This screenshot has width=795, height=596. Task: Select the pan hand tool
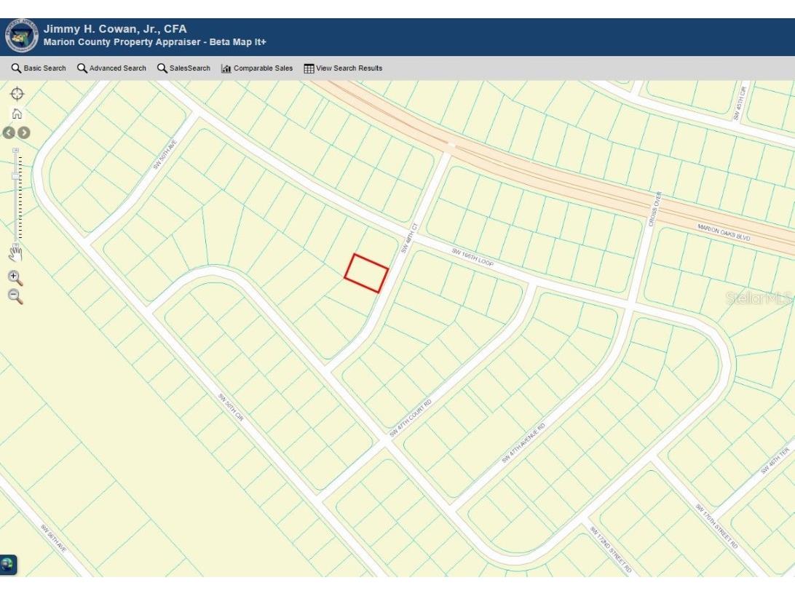tap(16, 253)
